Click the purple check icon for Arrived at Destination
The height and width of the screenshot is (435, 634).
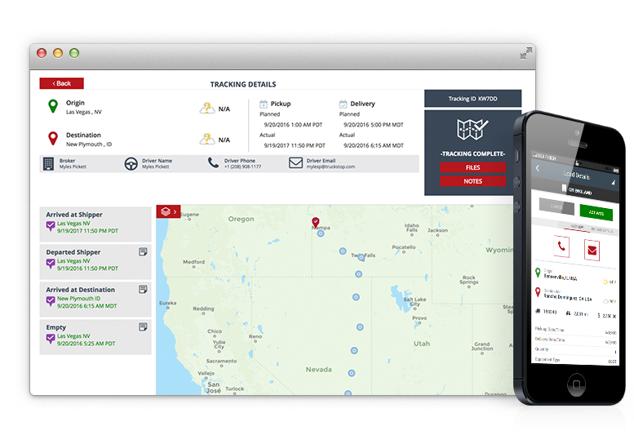[50, 301]
